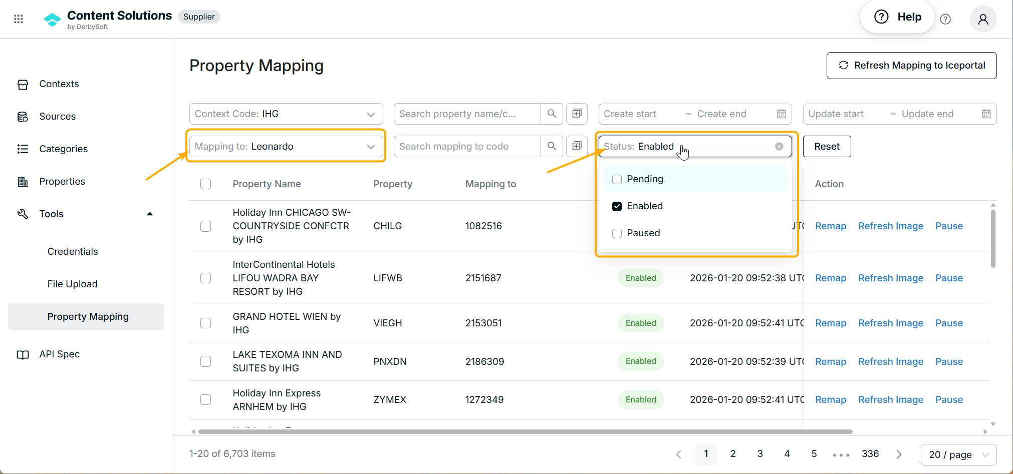Click the Supplier badge
The height and width of the screenshot is (474, 1013).
[x=199, y=17]
